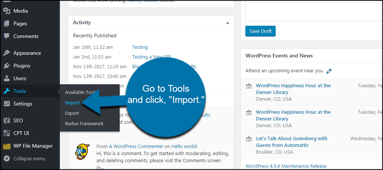Click the Pages icon in sidebar
Viewport: 383px width, 170px height.
pyautogui.click(x=7, y=23)
